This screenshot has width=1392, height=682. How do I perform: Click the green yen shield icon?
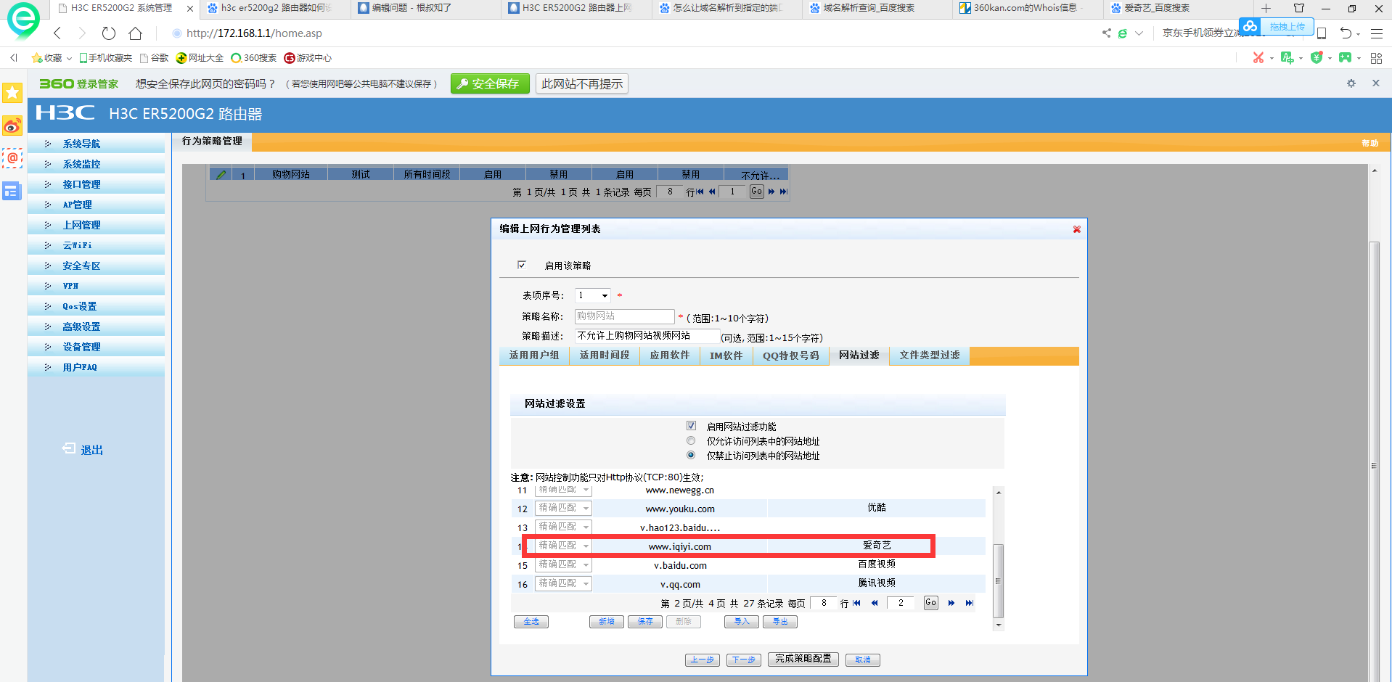tap(1317, 58)
